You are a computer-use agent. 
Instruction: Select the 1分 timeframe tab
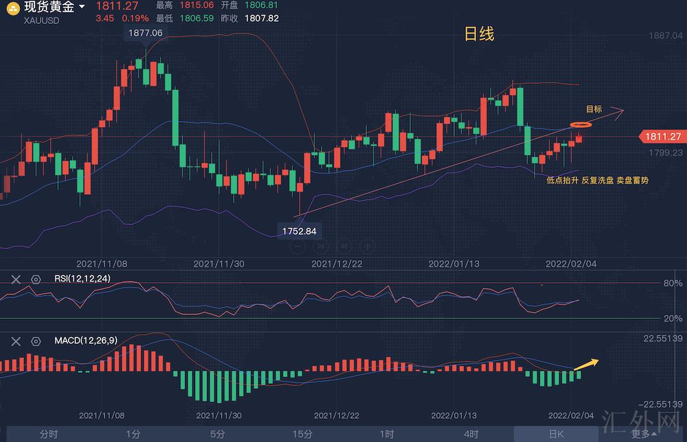point(133,434)
